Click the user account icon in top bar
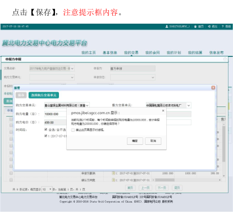 click(x=167, y=26)
